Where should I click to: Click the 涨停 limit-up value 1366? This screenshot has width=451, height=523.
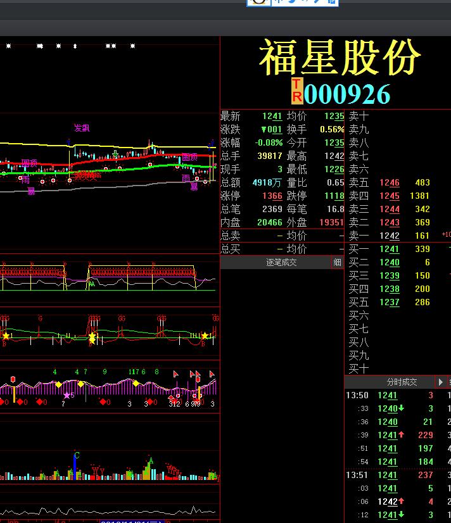[272, 196]
